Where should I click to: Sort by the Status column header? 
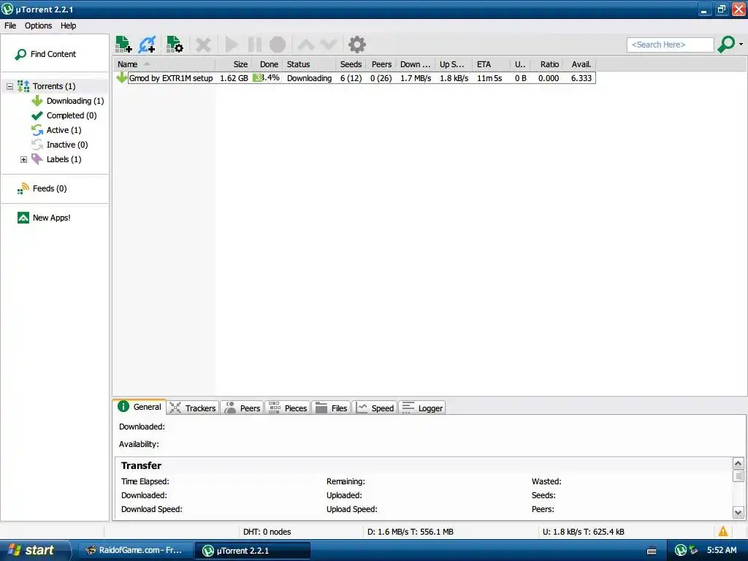tap(309, 64)
